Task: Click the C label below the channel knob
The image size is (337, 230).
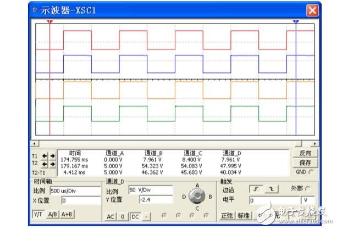Action: pyautogui.click(x=197, y=209)
